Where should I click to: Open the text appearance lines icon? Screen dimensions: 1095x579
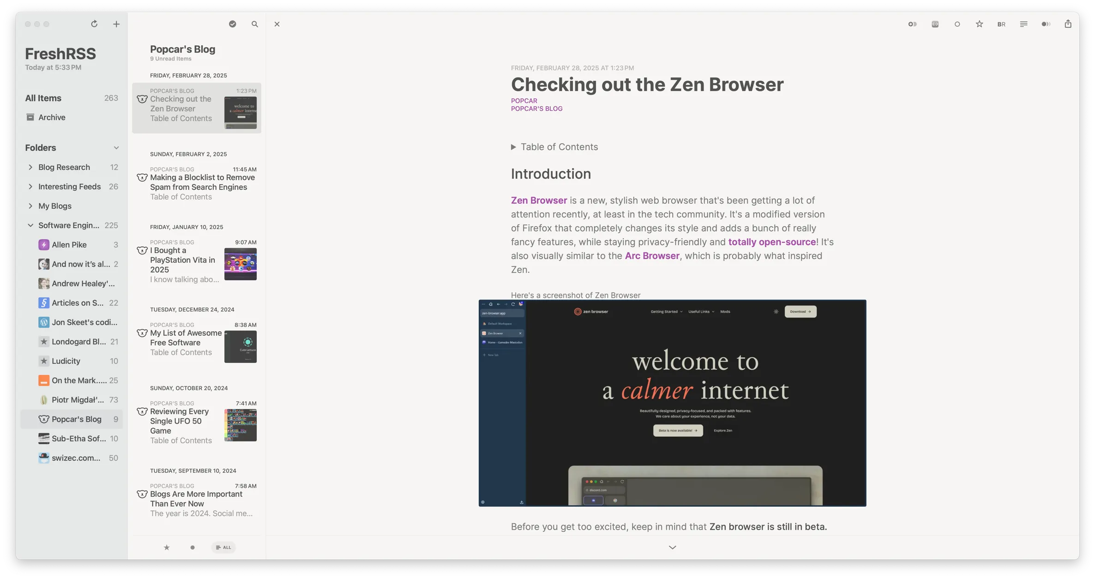click(x=1023, y=24)
